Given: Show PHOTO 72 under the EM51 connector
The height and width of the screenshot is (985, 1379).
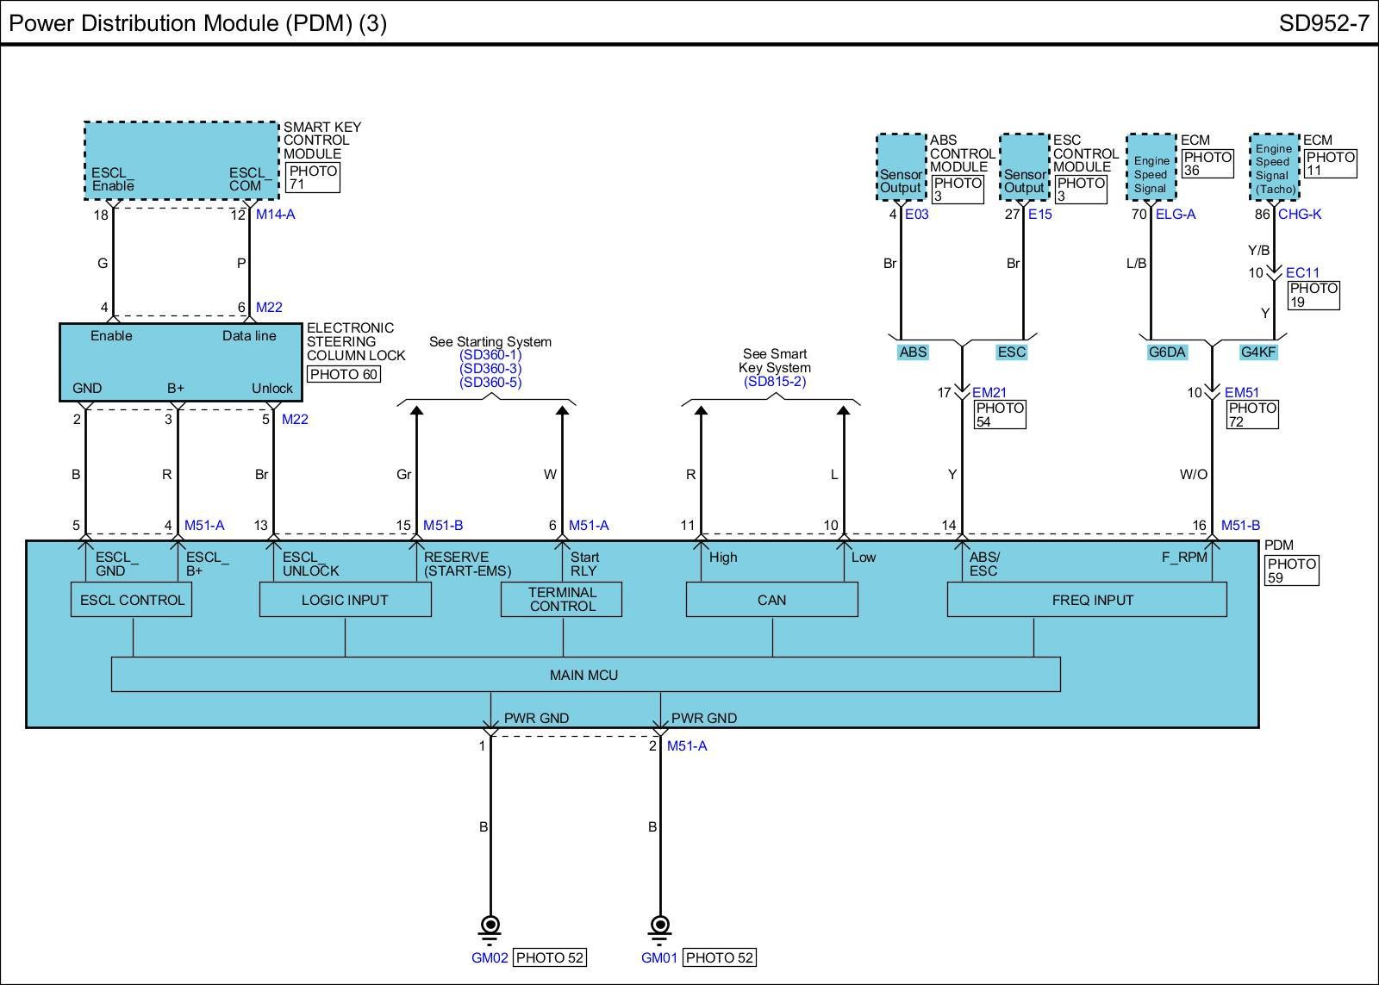Looking at the screenshot, I should click(1252, 415).
